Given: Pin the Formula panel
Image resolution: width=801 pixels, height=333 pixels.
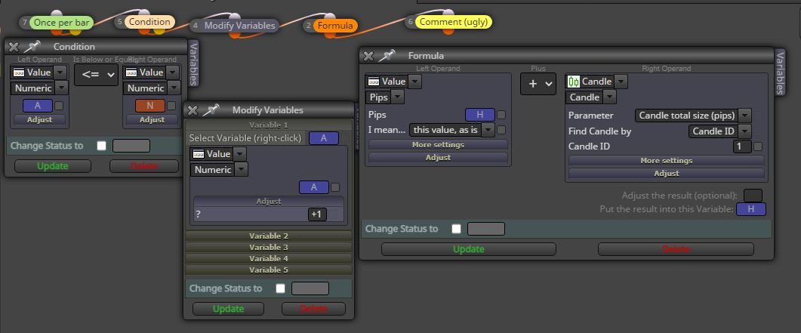Looking at the screenshot, I should point(387,56).
